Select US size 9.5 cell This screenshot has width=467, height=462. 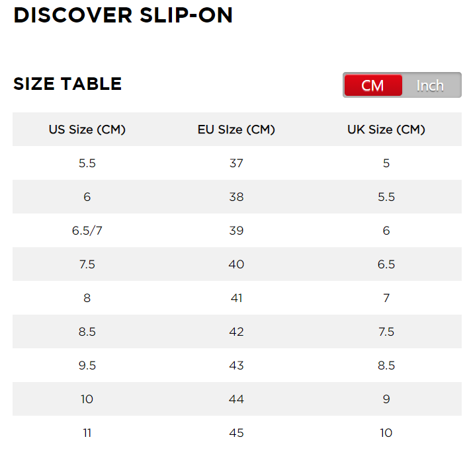pyautogui.click(x=87, y=366)
